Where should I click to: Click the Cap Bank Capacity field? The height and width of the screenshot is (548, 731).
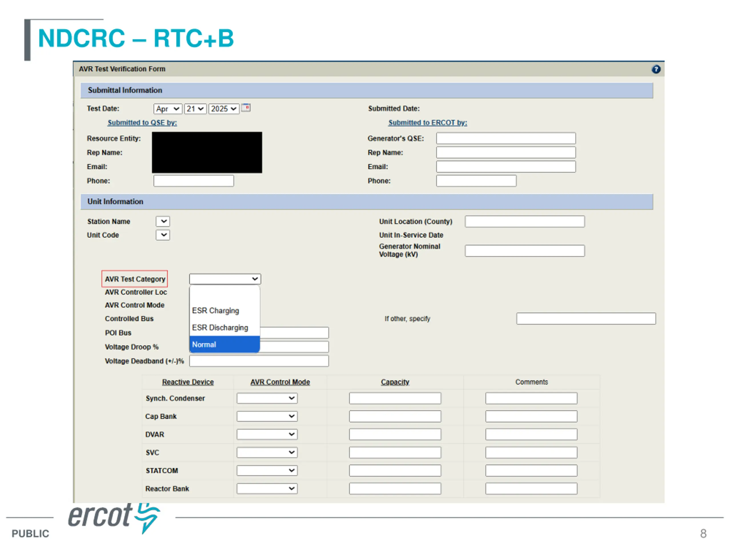(x=395, y=416)
